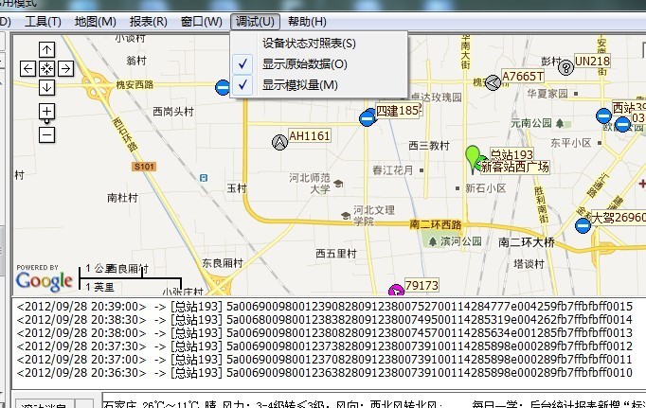Open the 帮助(H) menu
Screen dimensions: 646x408
pyautogui.click(x=307, y=21)
